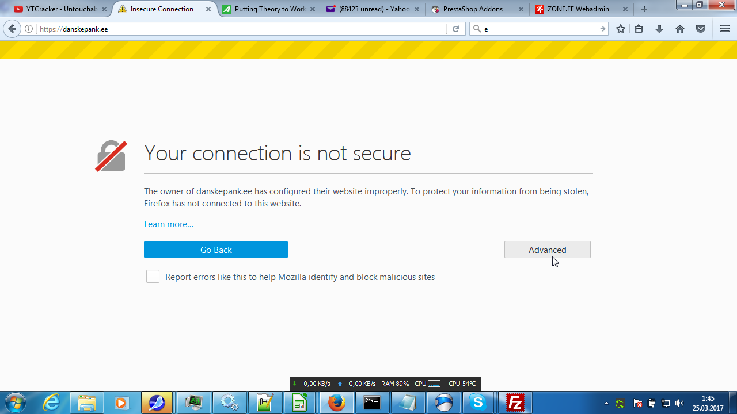Viewport: 737px width, 414px height.
Task: Go to the Firefox home page icon
Action: pos(680,29)
